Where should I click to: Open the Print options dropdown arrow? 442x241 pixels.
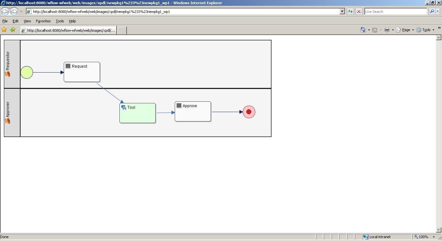tap(393, 30)
